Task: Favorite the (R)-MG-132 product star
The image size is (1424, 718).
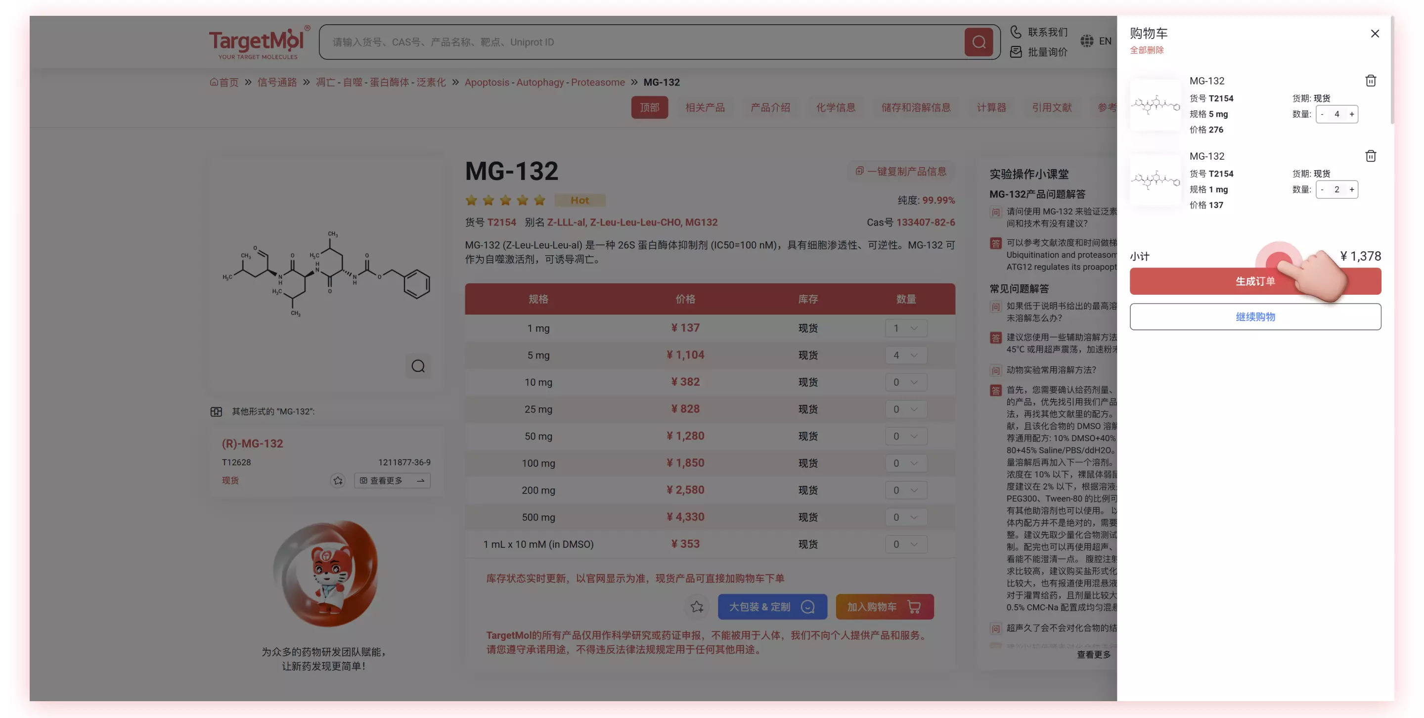Action: tap(338, 481)
